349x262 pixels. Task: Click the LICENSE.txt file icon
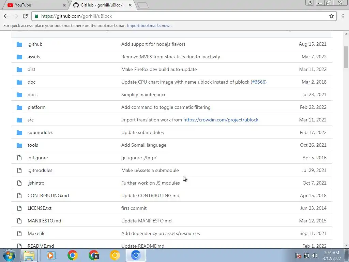click(x=19, y=208)
